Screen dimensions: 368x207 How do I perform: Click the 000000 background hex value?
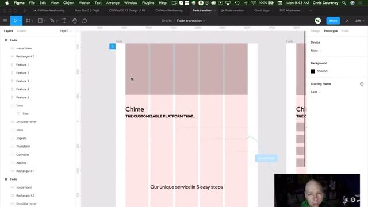322,71
